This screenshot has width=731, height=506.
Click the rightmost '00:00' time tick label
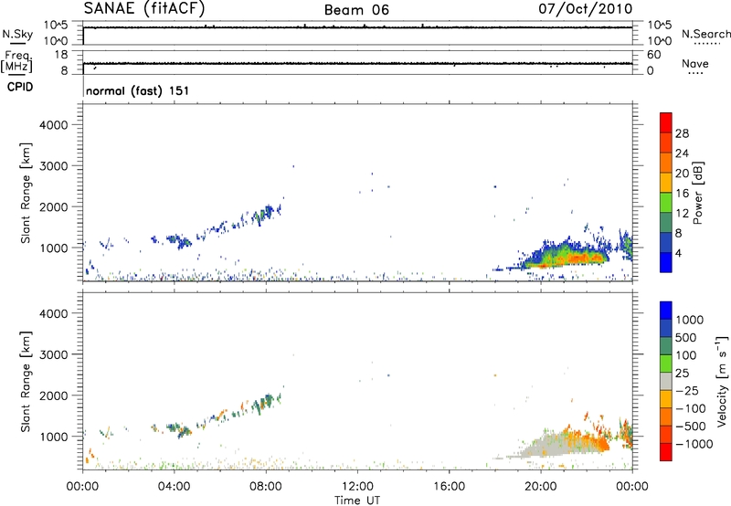tap(632, 487)
